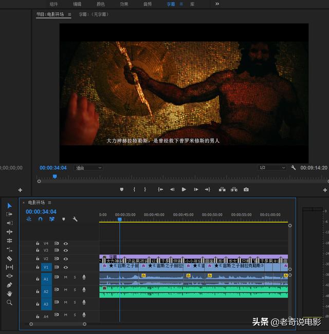Select the Selection arrow tool
329x334 pixels.
[x=9, y=206]
